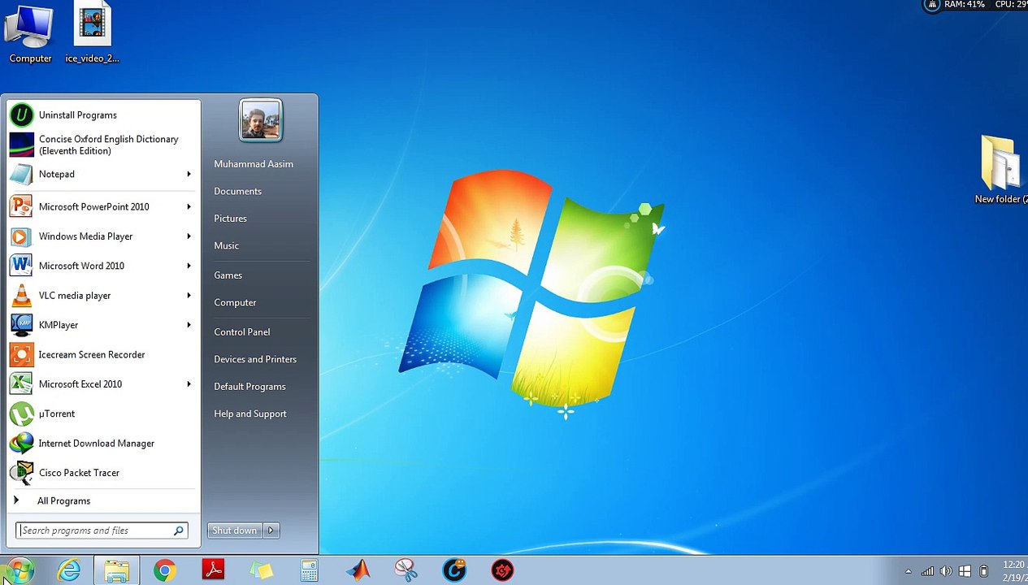Open Adobe Reader from taskbar
Viewport: 1028px width, 585px height.
point(213,571)
